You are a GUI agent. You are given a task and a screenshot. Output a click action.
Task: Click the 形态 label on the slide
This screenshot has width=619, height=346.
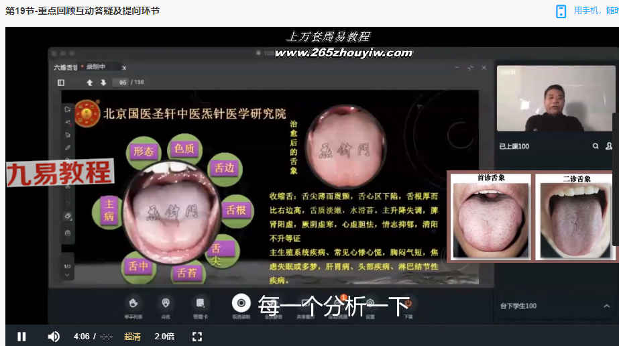click(144, 151)
